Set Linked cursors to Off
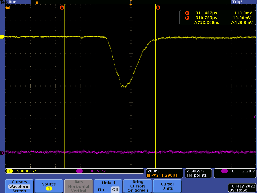 point(115,189)
